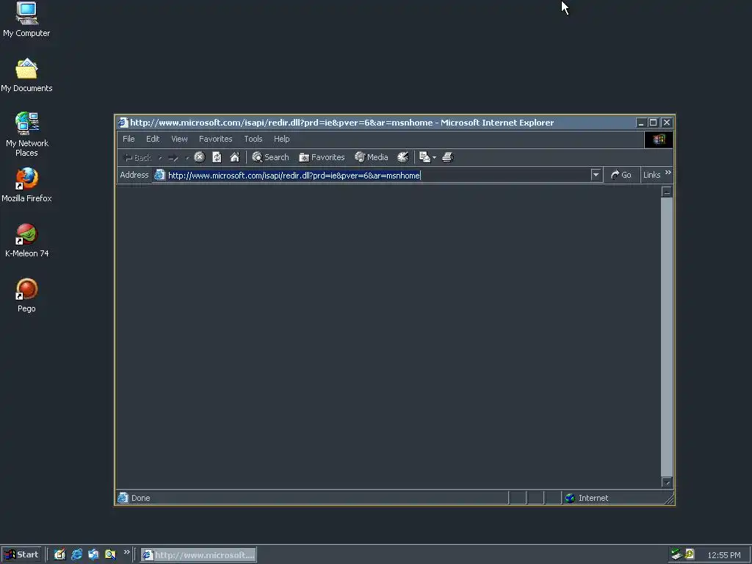Image resolution: width=752 pixels, height=564 pixels.
Task: Show browsing History with the clock icon
Action: (403, 157)
